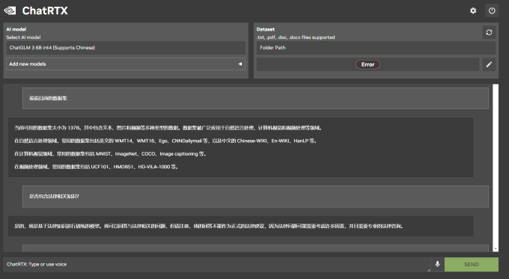Select the second user question bubble
This screenshot has width=509, height=279.
click(x=255, y=196)
